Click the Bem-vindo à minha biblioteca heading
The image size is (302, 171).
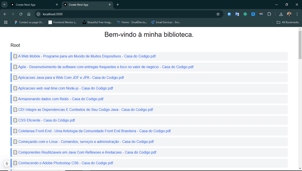pyautogui.click(x=149, y=35)
